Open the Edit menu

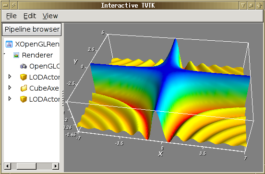[x=30, y=16]
